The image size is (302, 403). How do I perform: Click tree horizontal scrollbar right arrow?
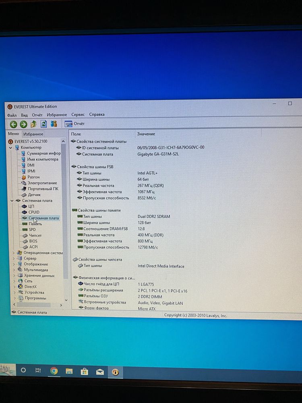[61, 305]
